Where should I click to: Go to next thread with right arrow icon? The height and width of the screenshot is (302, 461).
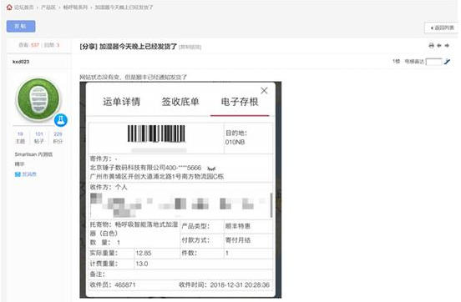tap(447, 46)
